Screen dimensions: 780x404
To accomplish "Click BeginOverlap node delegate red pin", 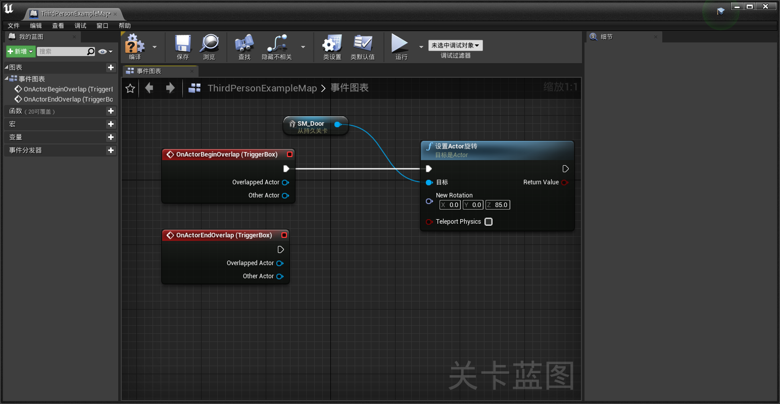I will 289,155.
